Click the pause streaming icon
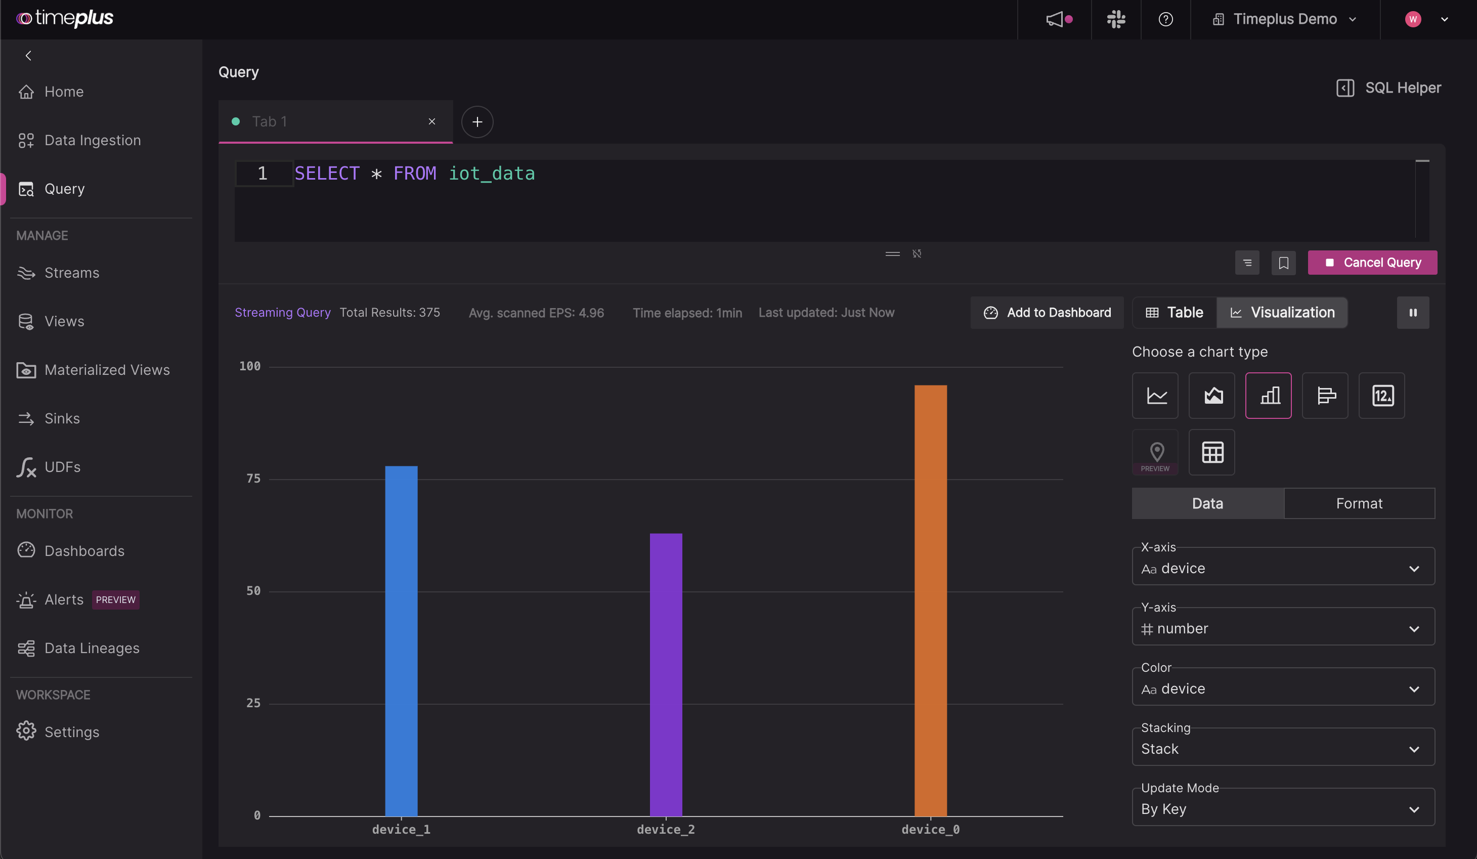 coord(1413,312)
